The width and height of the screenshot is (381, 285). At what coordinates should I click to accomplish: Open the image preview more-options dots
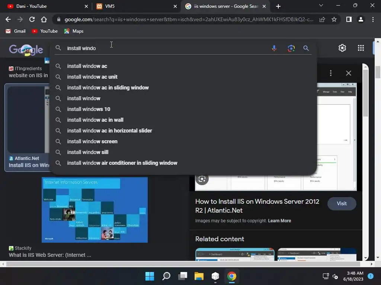click(x=331, y=73)
